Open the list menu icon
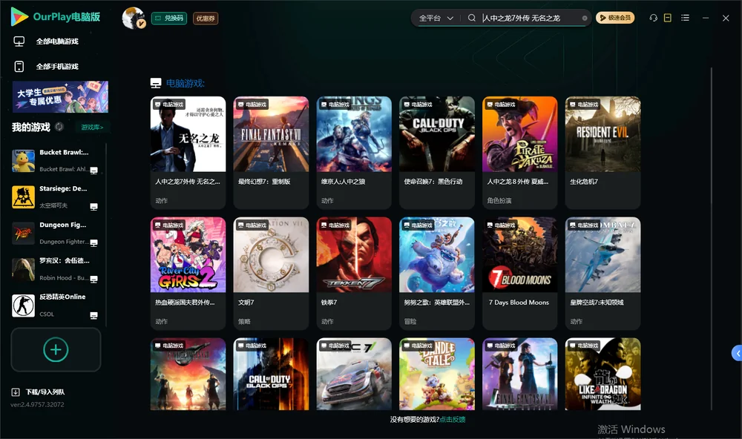742x439 pixels. [x=685, y=18]
